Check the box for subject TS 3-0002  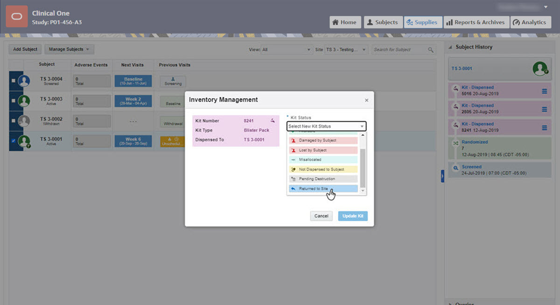(14, 121)
